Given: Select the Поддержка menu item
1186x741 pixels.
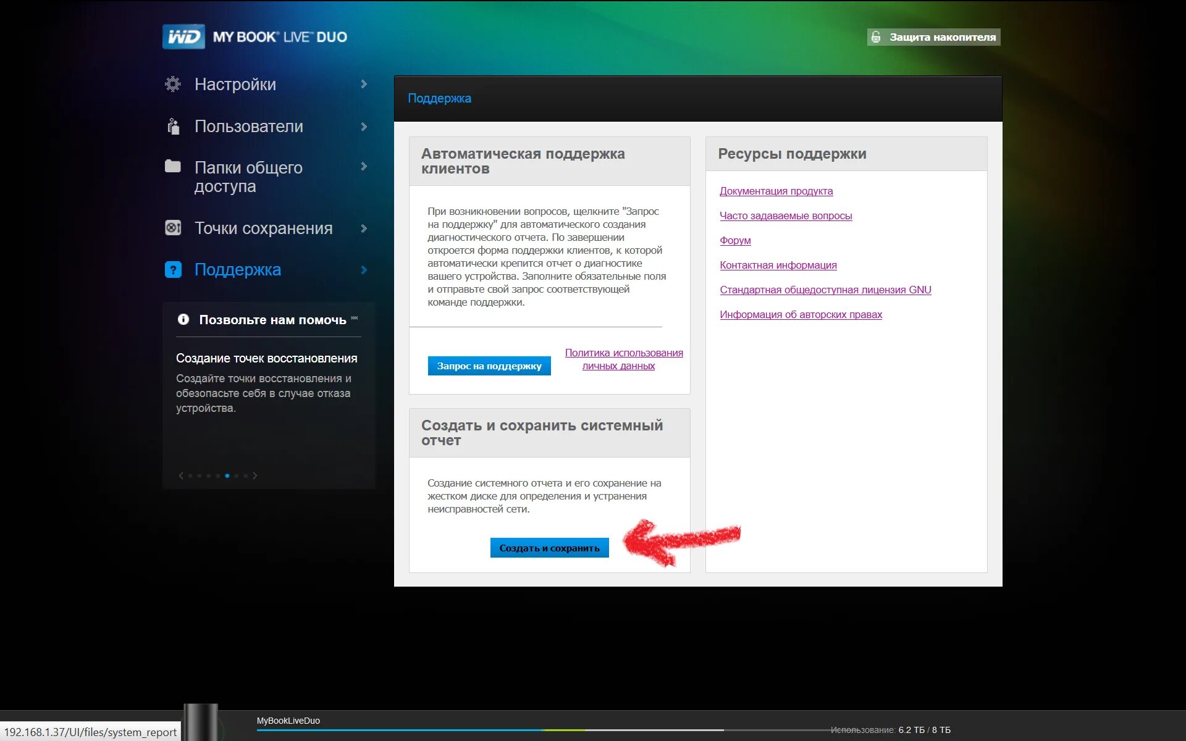Looking at the screenshot, I should [238, 270].
